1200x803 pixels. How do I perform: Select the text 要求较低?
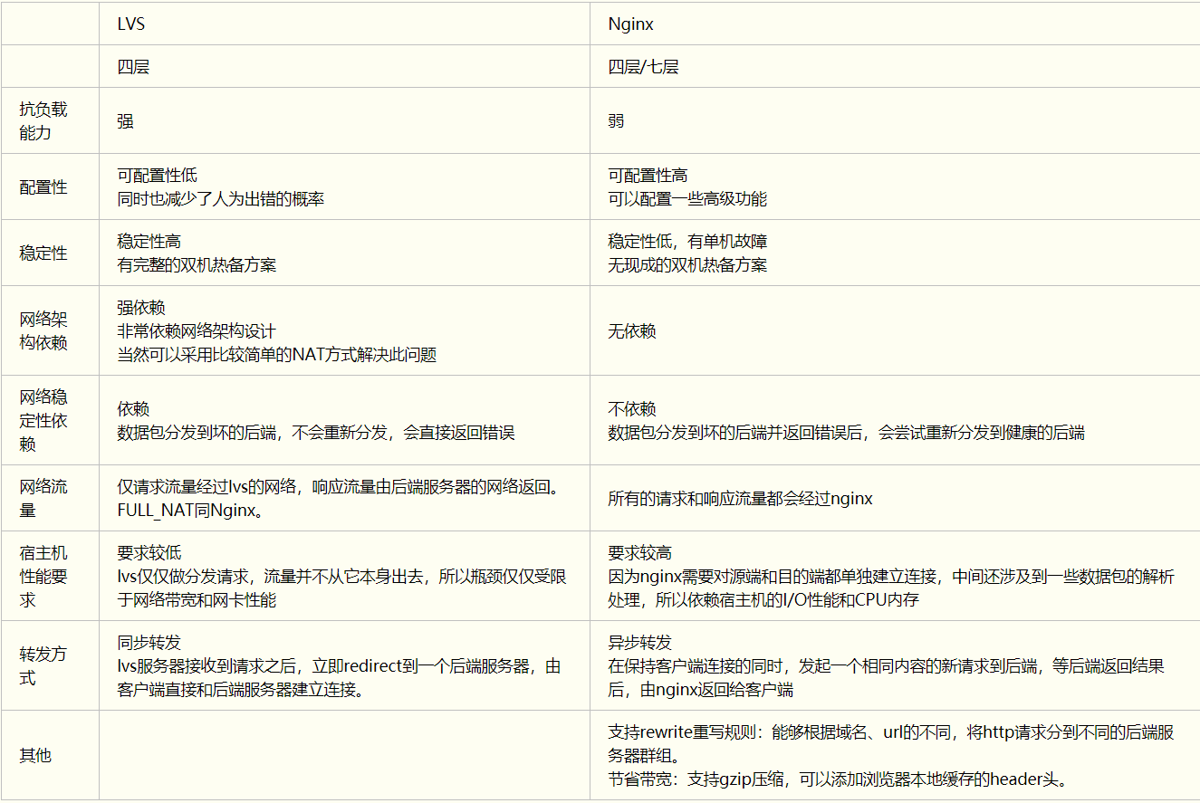point(149,553)
